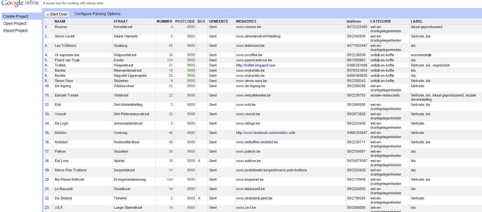
Task: Switch to Import Project tab
Action: 15,31
